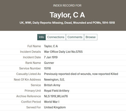Image resolution: width=126 pixels, height=111 pixels.
Task: Click the Full Name value 'Taylor, C A'
Action: pos(51,46)
